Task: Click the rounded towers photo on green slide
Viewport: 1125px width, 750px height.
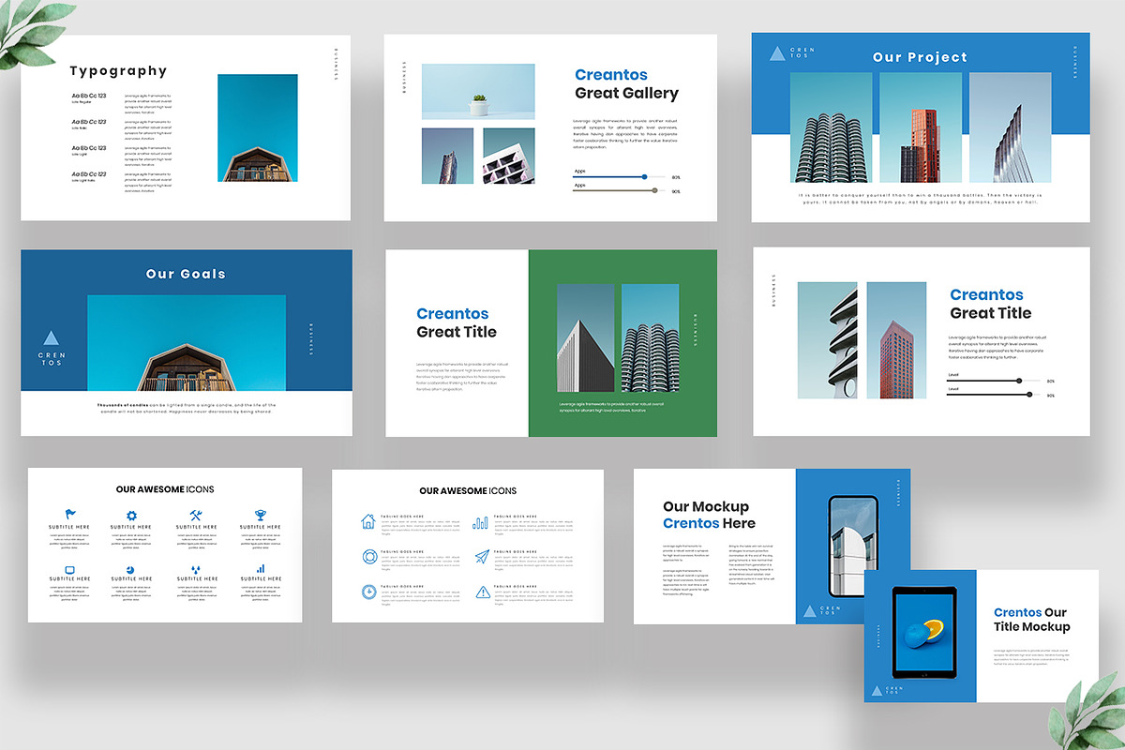Action: click(650, 338)
